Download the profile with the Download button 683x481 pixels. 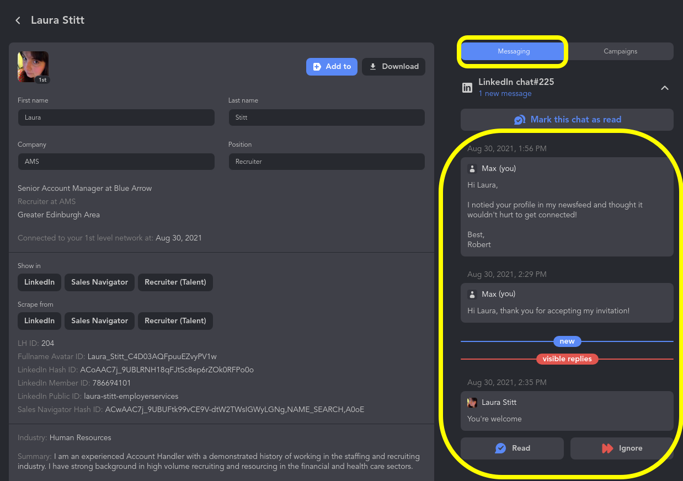394,67
